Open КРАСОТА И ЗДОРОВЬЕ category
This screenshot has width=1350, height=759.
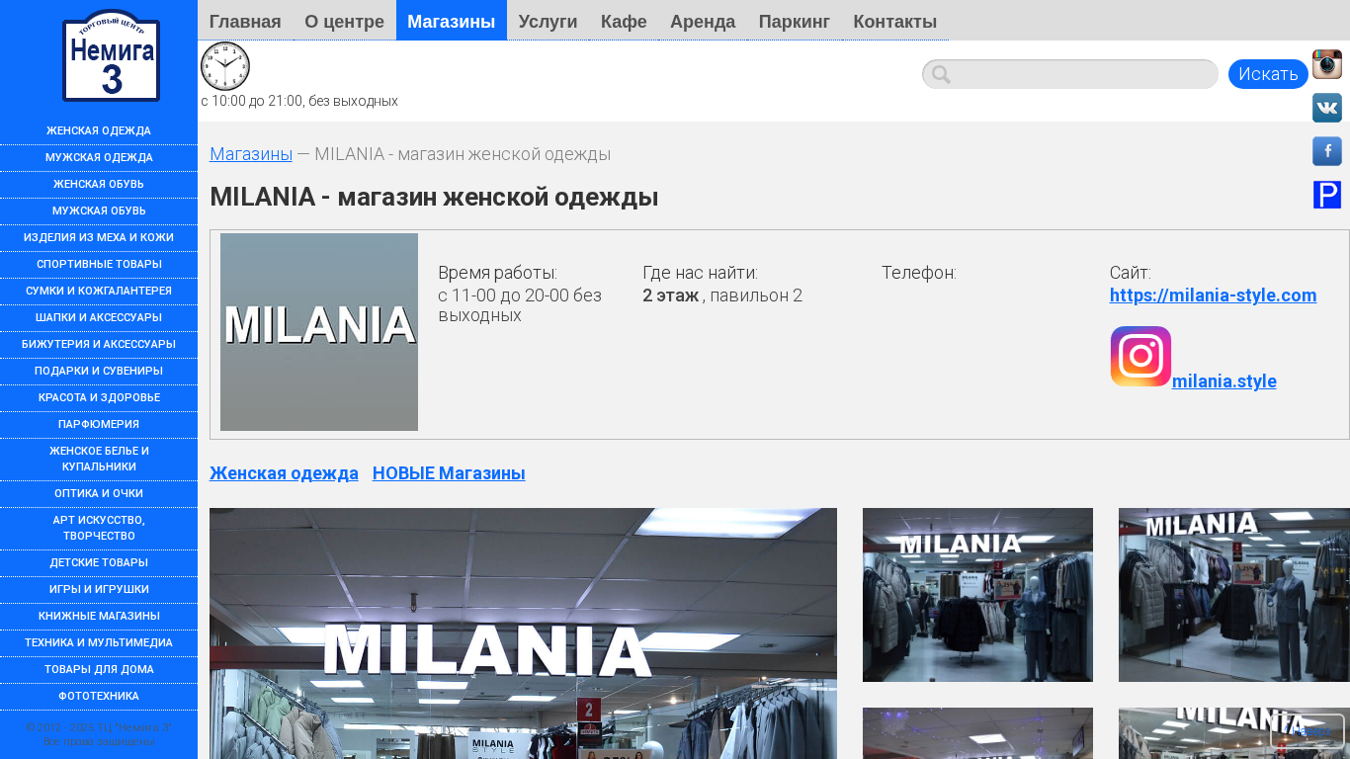(x=99, y=398)
